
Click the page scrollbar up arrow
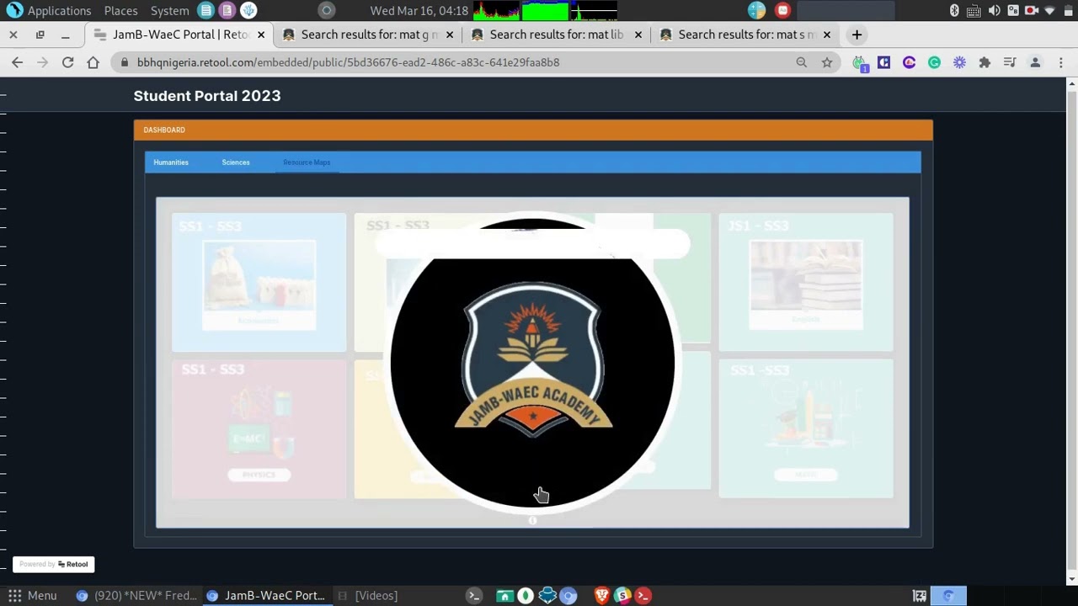[x=1072, y=82]
